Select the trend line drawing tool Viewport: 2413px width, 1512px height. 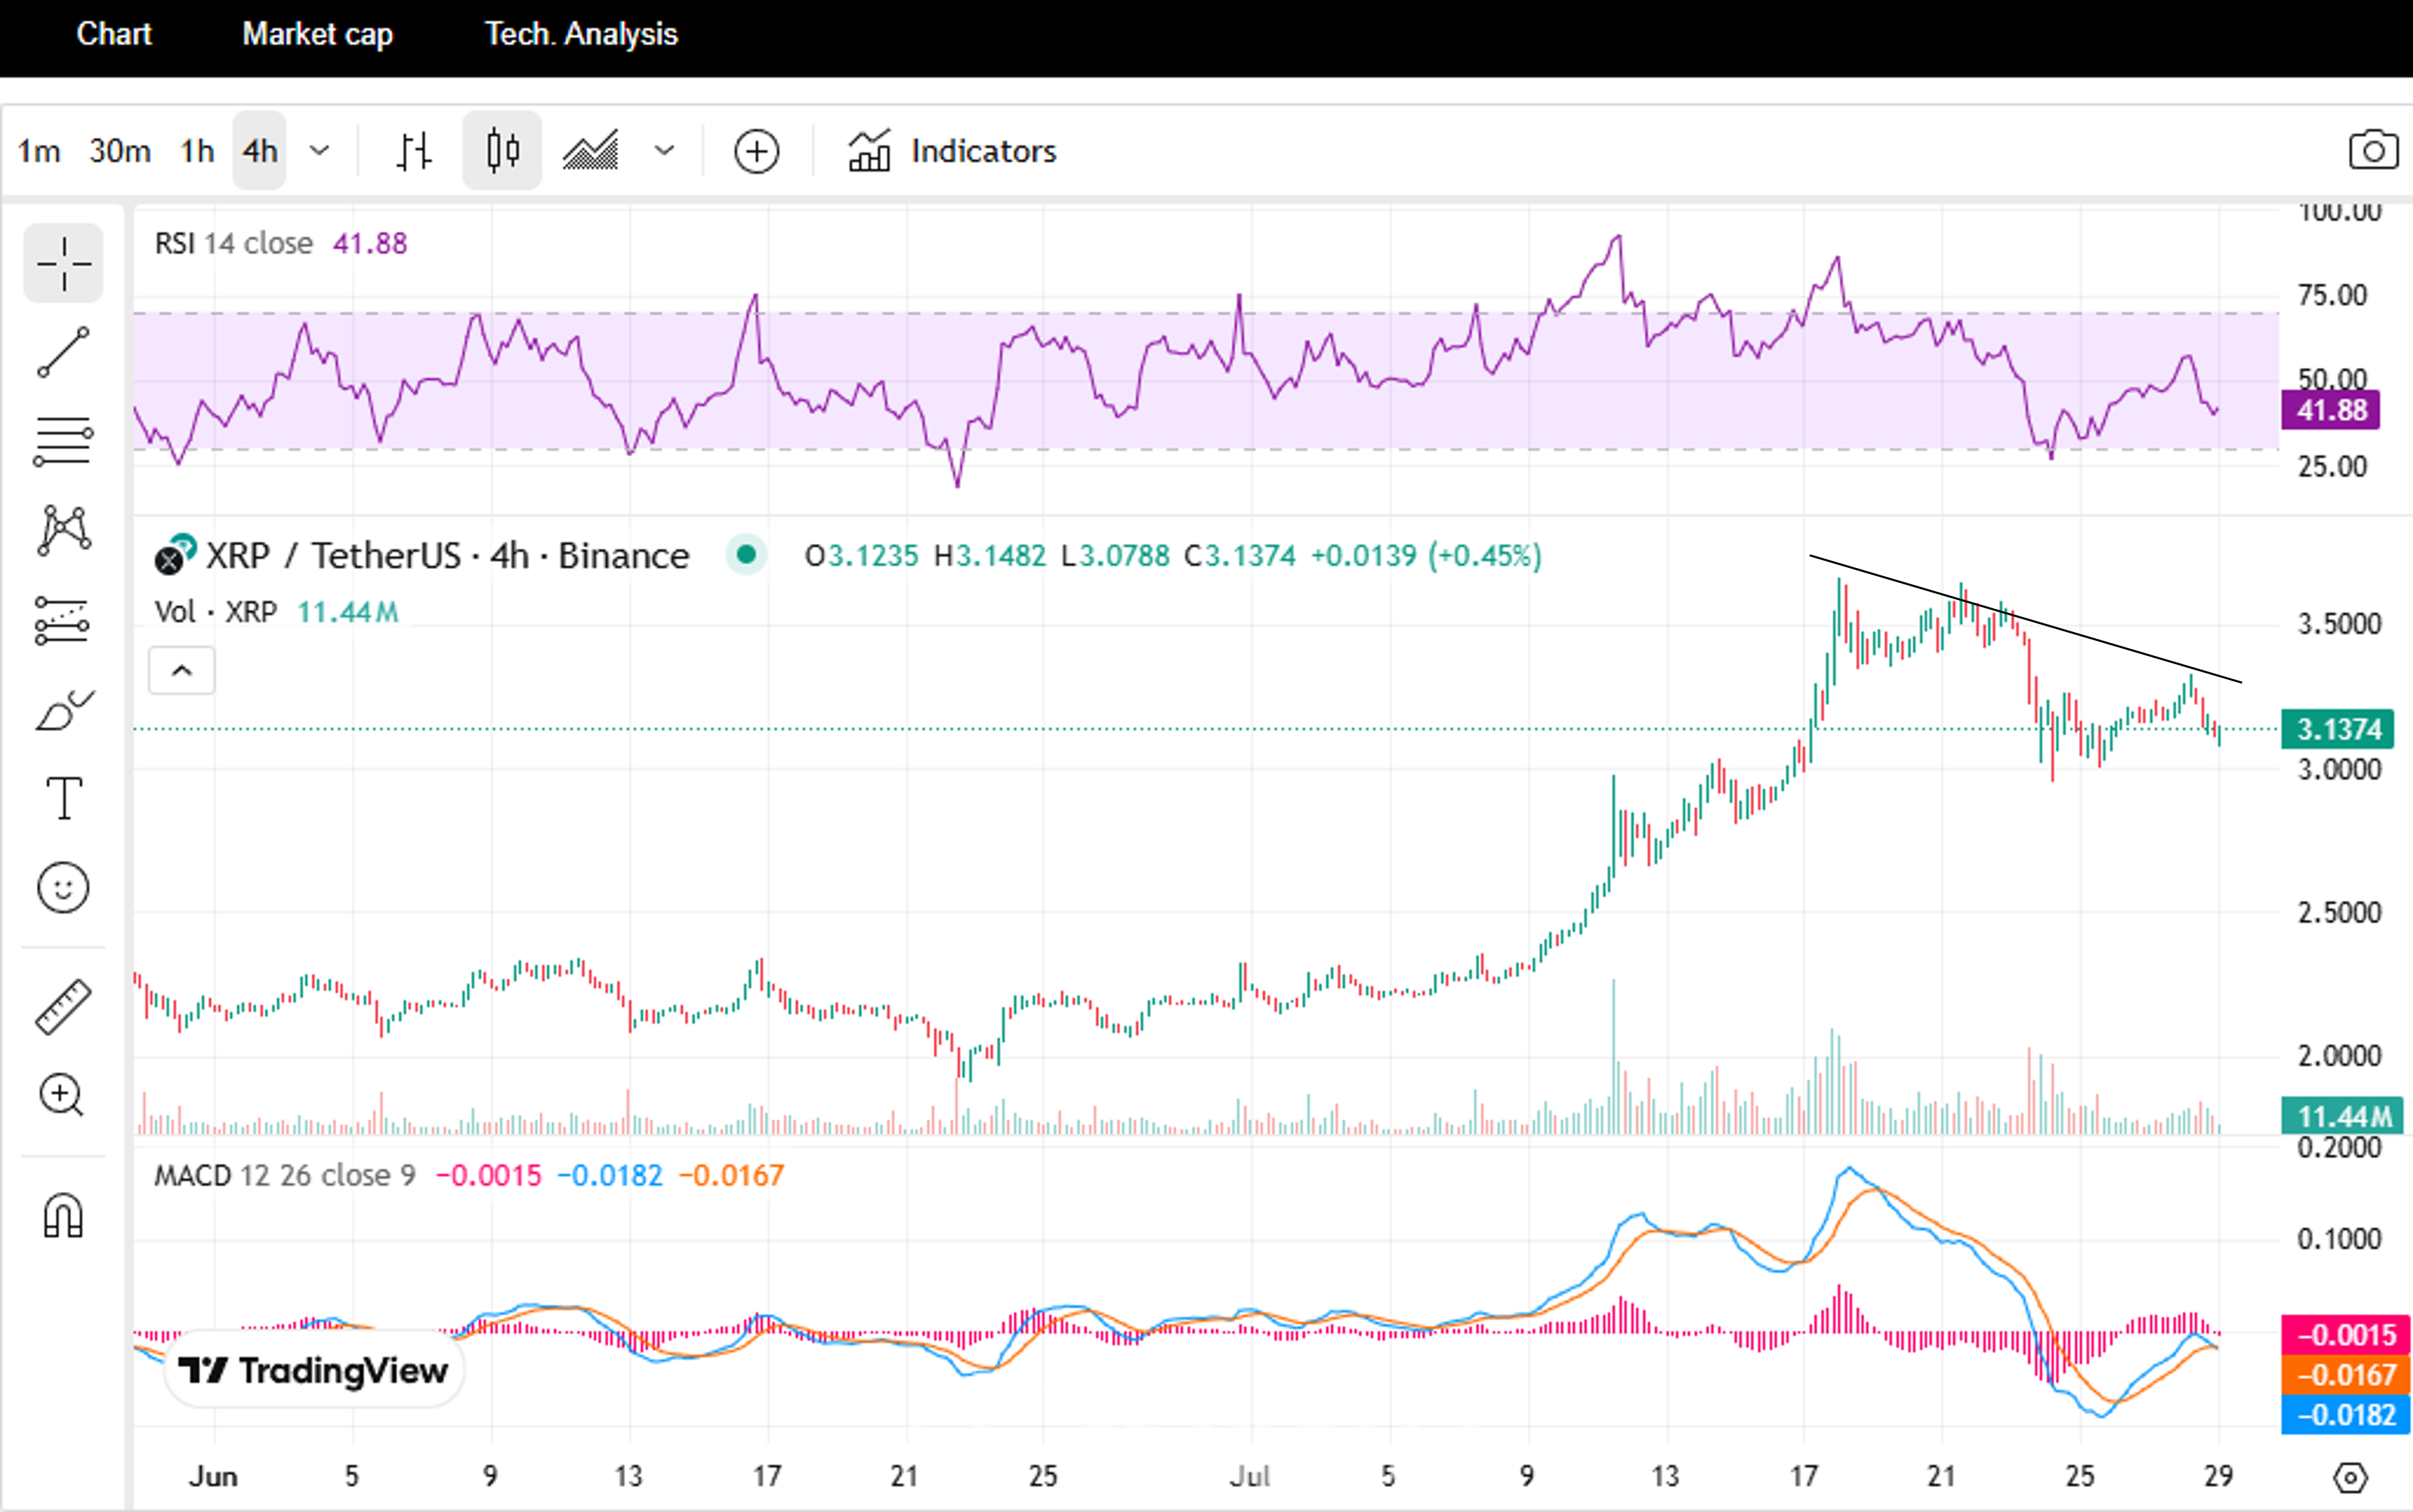coord(63,352)
